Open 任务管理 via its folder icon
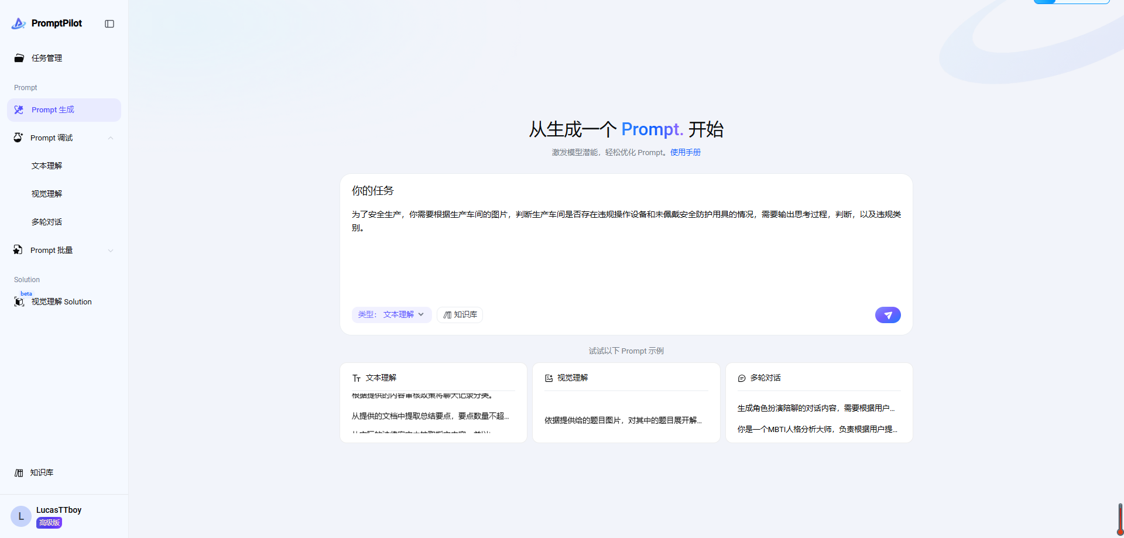This screenshot has width=1124, height=538. click(x=19, y=58)
